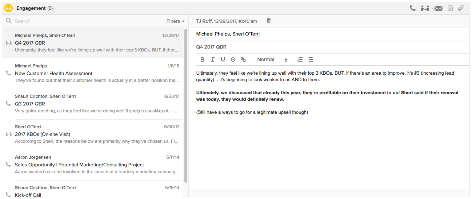The width and height of the screenshot is (472, 199).
Task: Toggle bold formatting in the editor
Action: [203, 59]
